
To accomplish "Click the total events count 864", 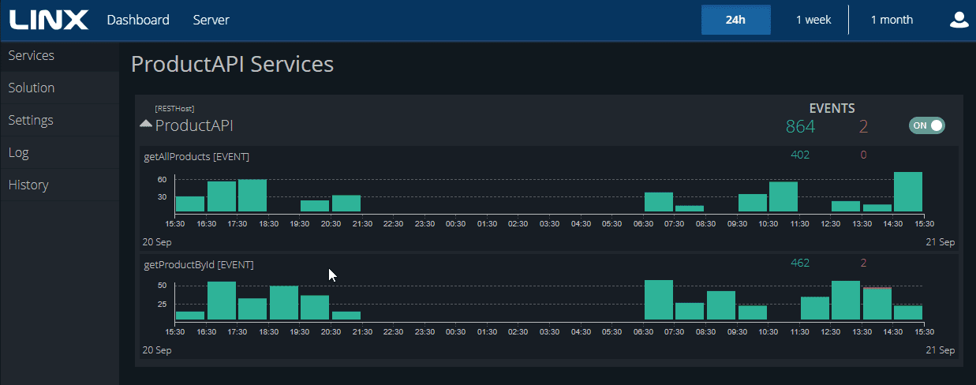I will pos(800,126).
